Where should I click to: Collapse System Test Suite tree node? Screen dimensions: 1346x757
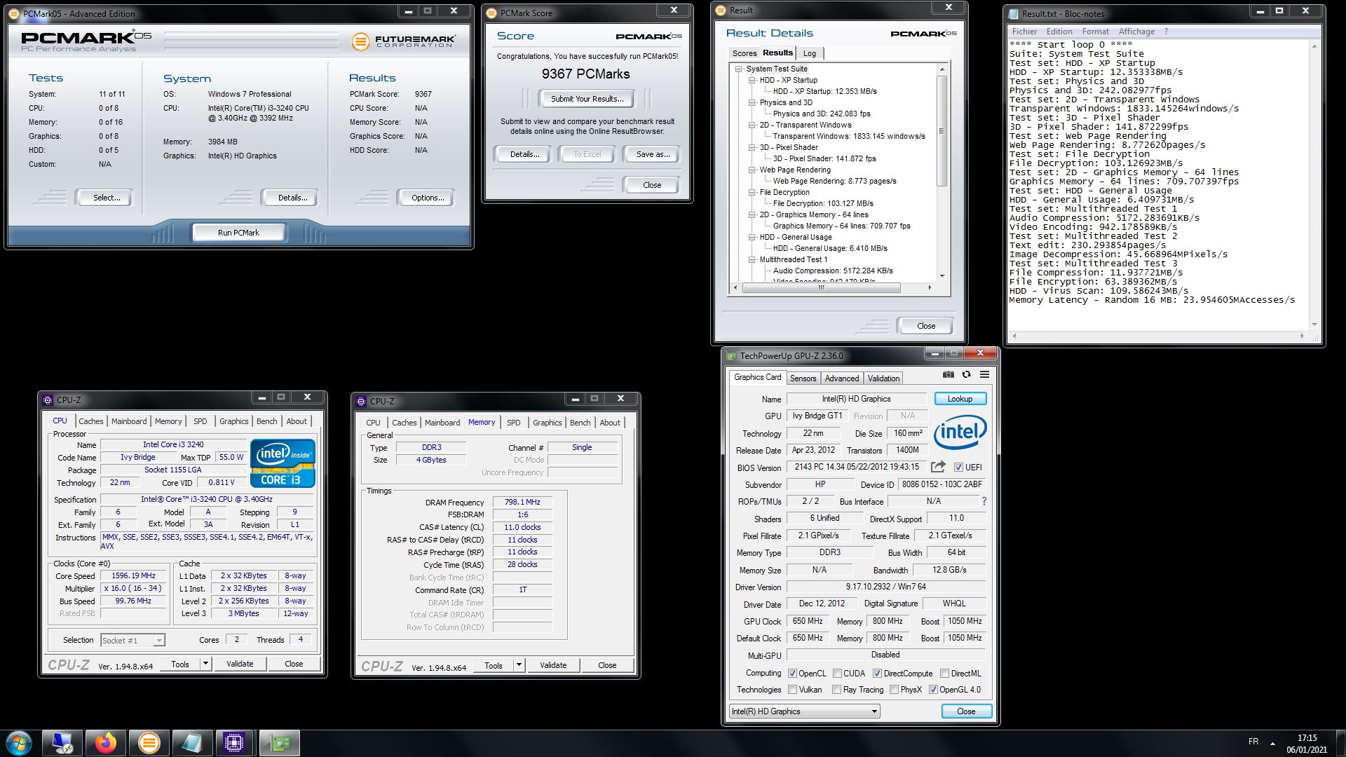tap(738, 69)
